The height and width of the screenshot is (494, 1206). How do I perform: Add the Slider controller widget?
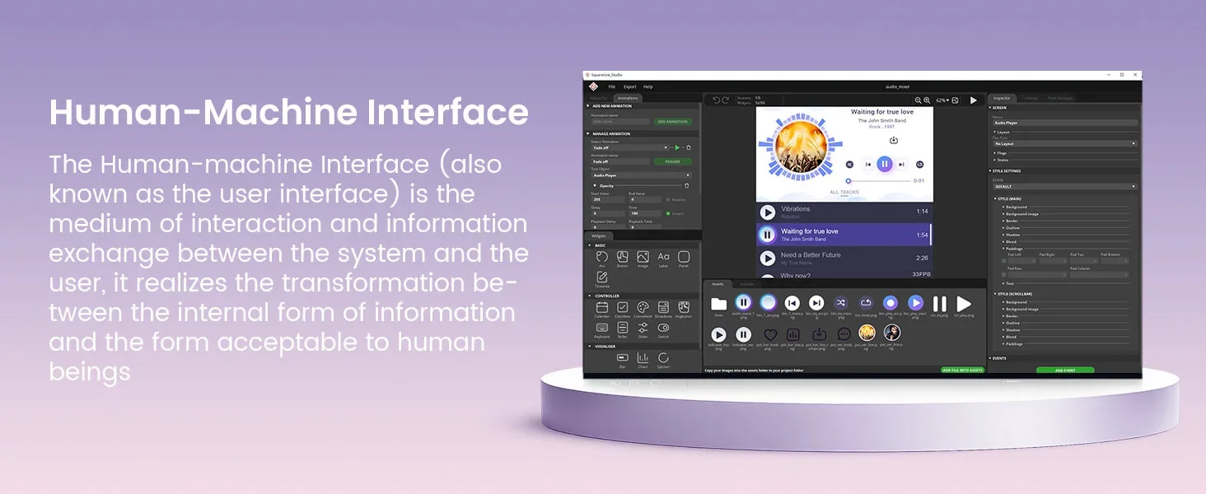point(643,328)
